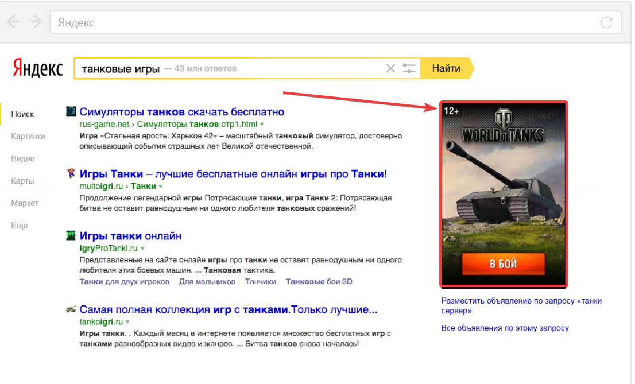Click Разместить объявление по запросу link
This screenshot has height=384, width=635.
[x=521, y=306]
